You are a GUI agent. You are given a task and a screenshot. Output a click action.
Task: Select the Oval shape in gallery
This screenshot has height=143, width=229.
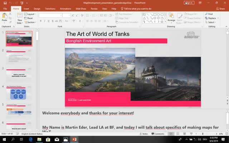click(x=158, y=14)
